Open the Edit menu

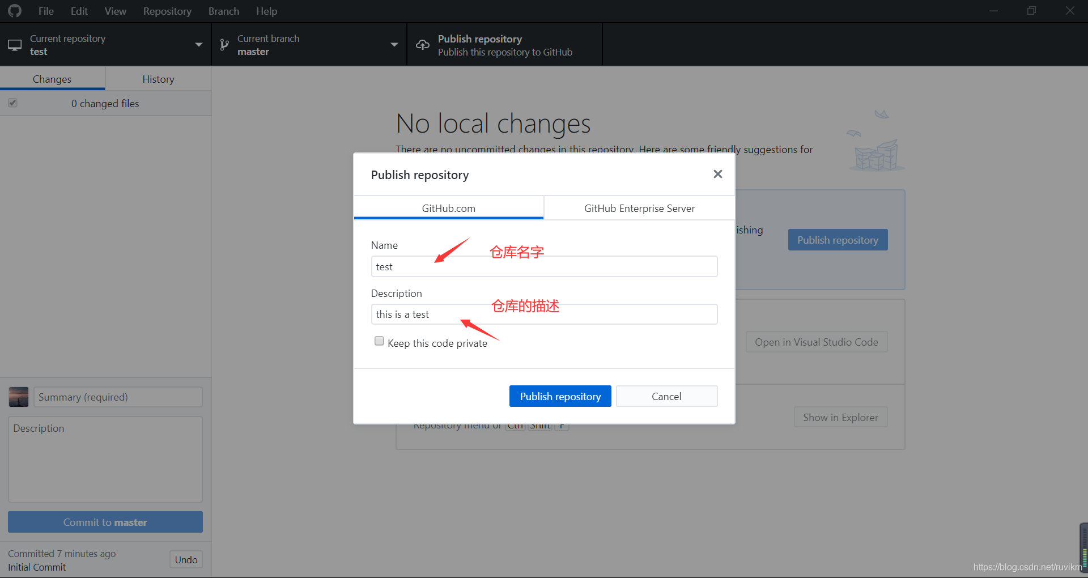(x=79, y=11)
